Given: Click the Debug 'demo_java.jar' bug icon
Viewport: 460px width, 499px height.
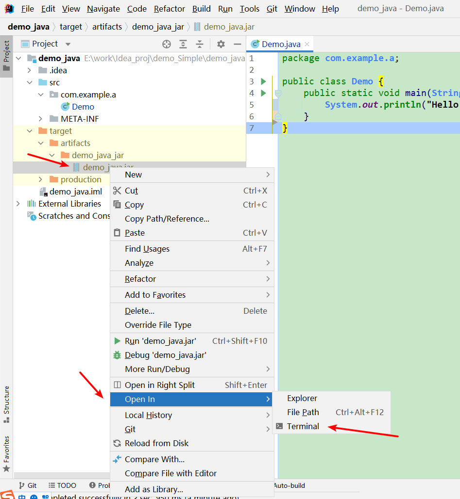Looking at the screenshot, I should (x=118, y=355).
